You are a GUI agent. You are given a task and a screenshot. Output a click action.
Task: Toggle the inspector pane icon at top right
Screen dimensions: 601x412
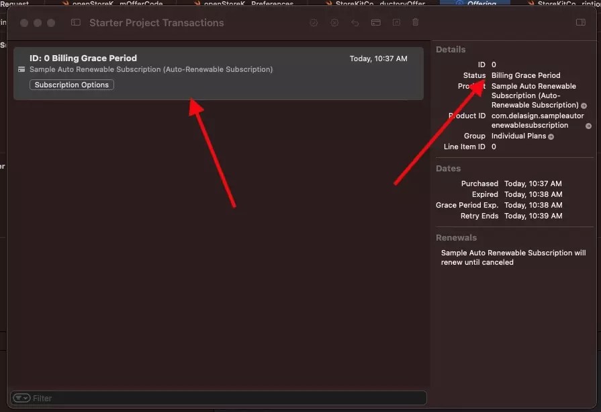coord(580,22)
